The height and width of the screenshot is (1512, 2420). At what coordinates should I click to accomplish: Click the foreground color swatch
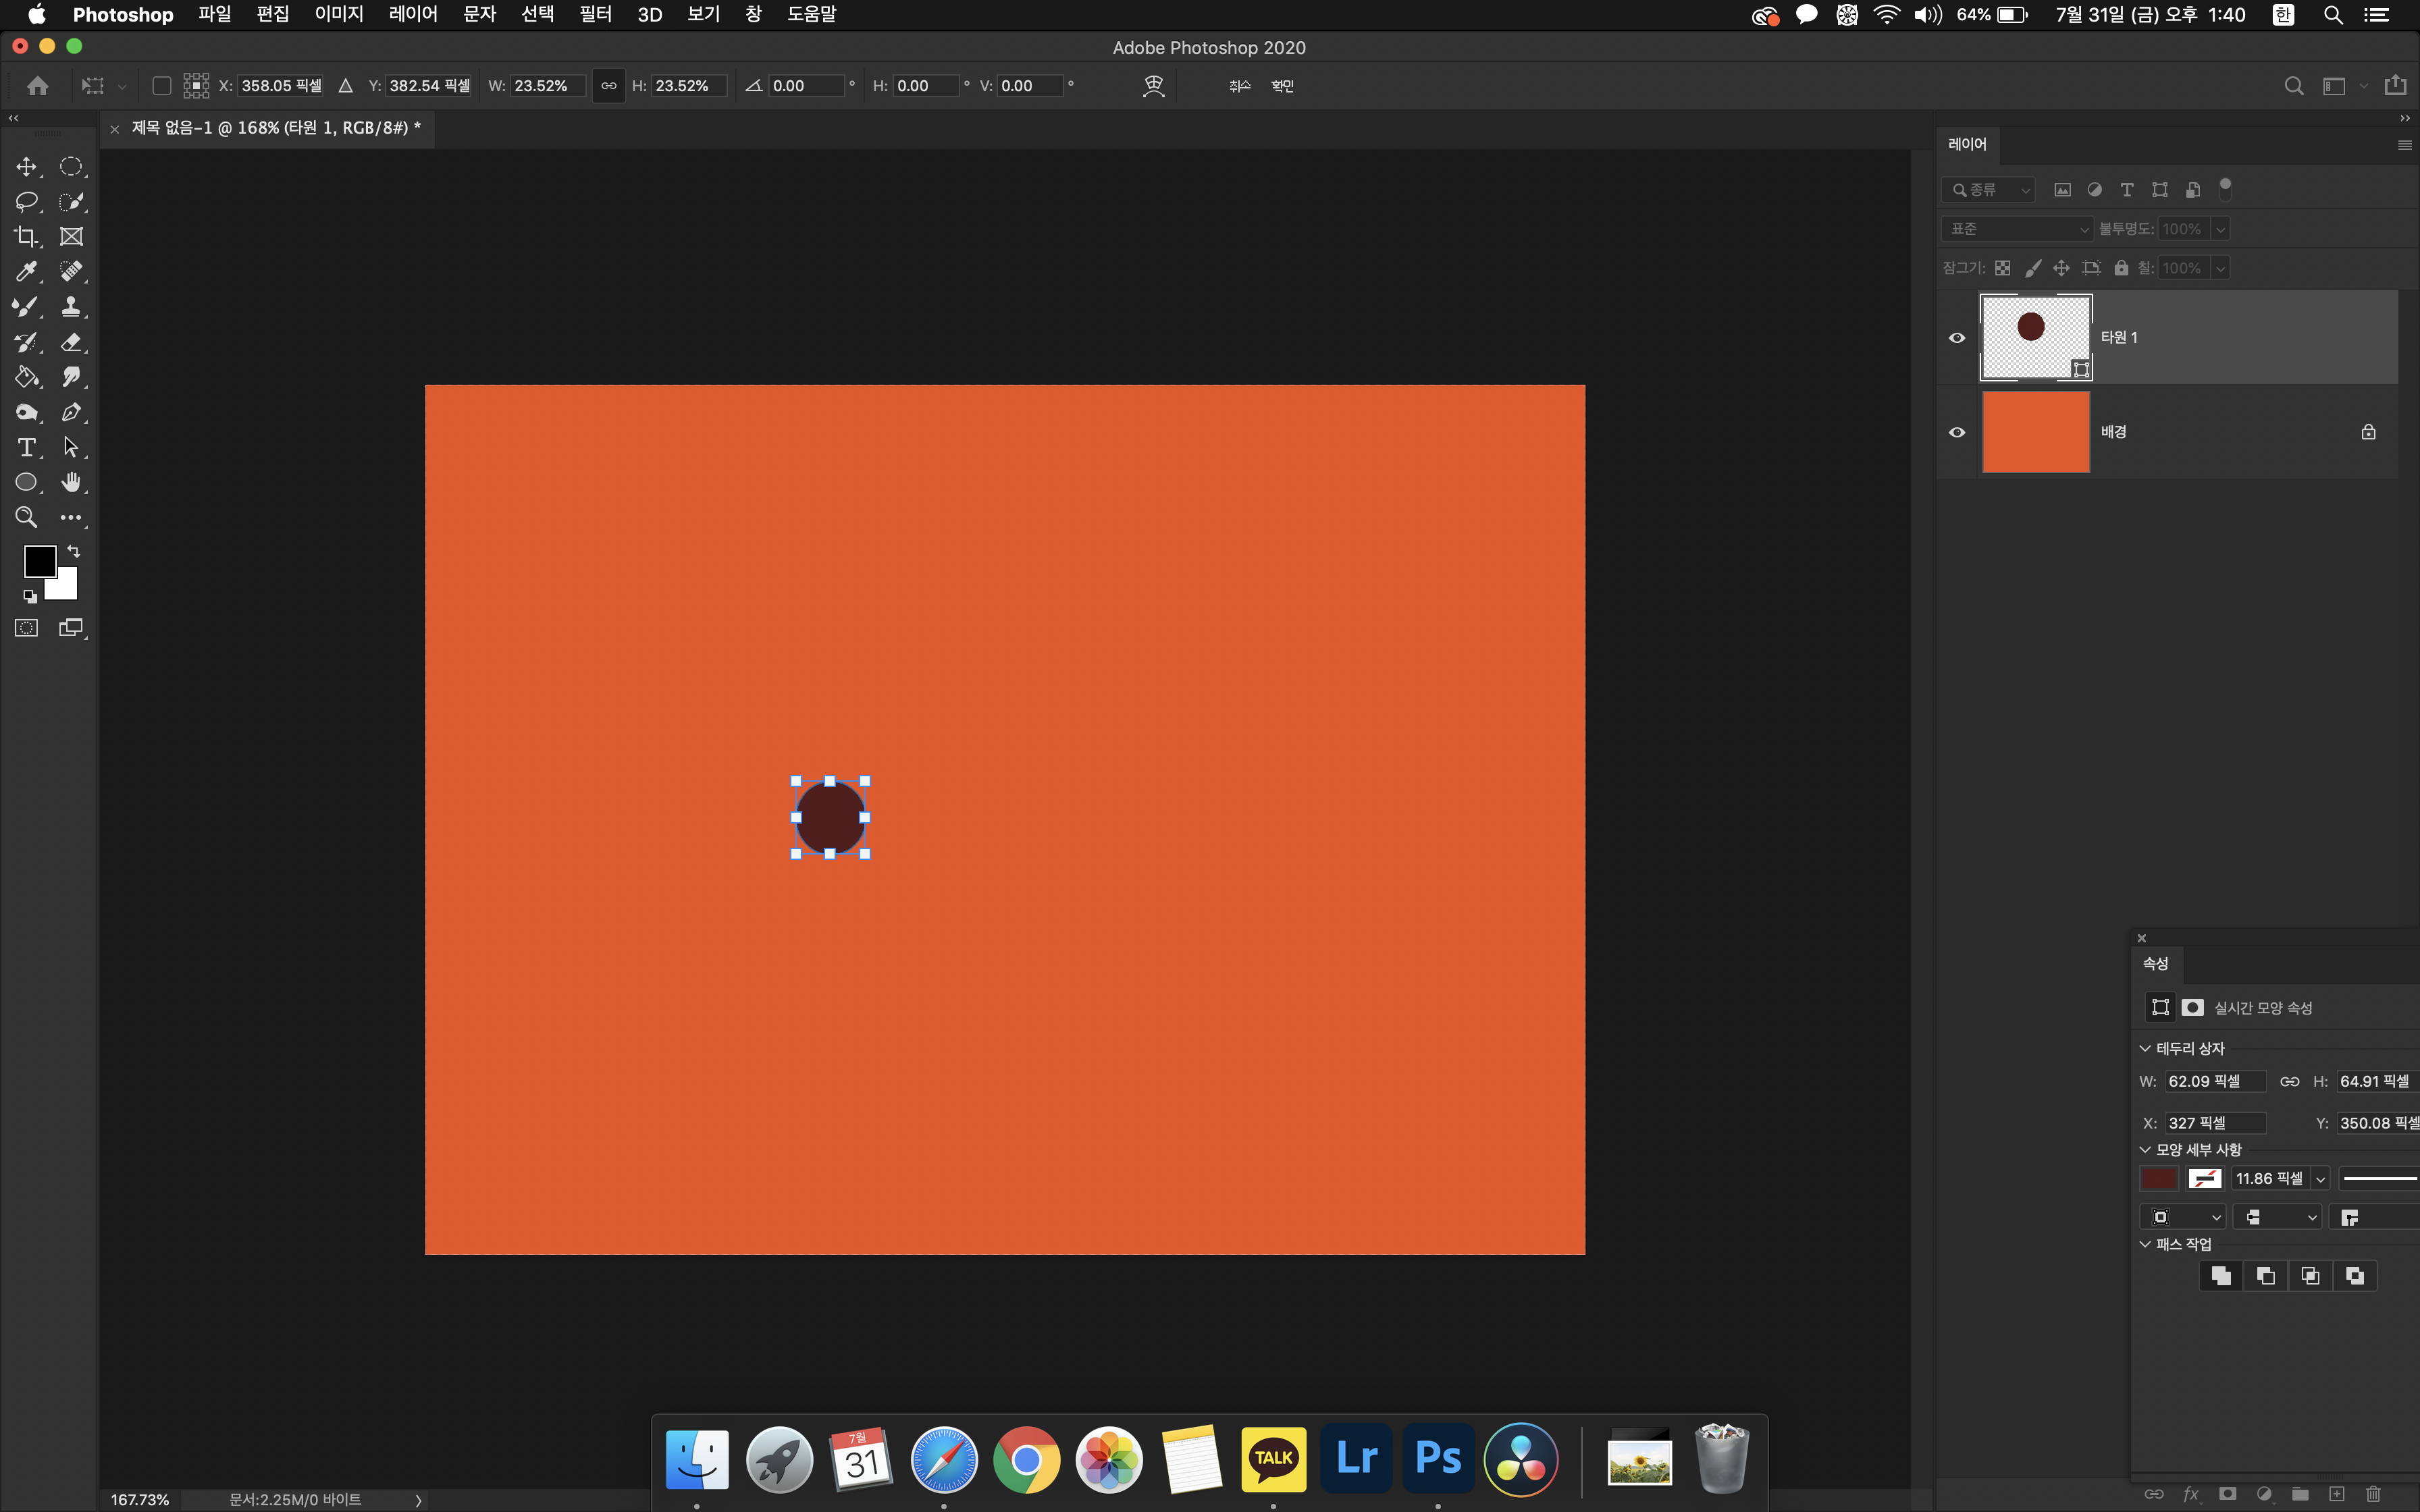pos(39,561)
